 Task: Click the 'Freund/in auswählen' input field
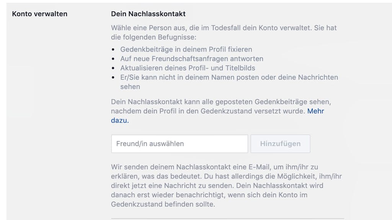[x=180, y=144]
